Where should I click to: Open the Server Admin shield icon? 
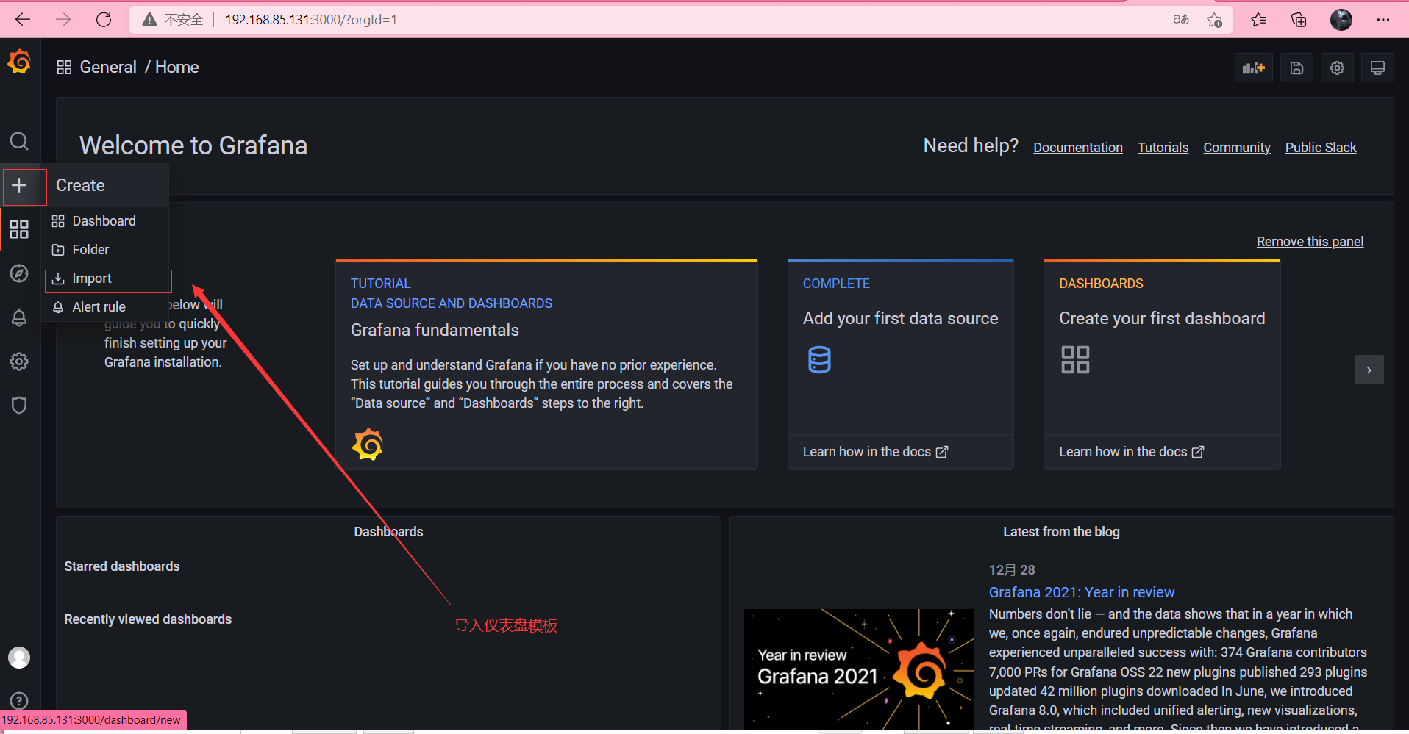pos(19,406)
